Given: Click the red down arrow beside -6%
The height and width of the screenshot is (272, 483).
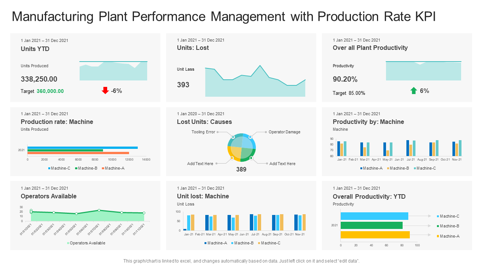Looking at the screenshot, I should [105, 91].
